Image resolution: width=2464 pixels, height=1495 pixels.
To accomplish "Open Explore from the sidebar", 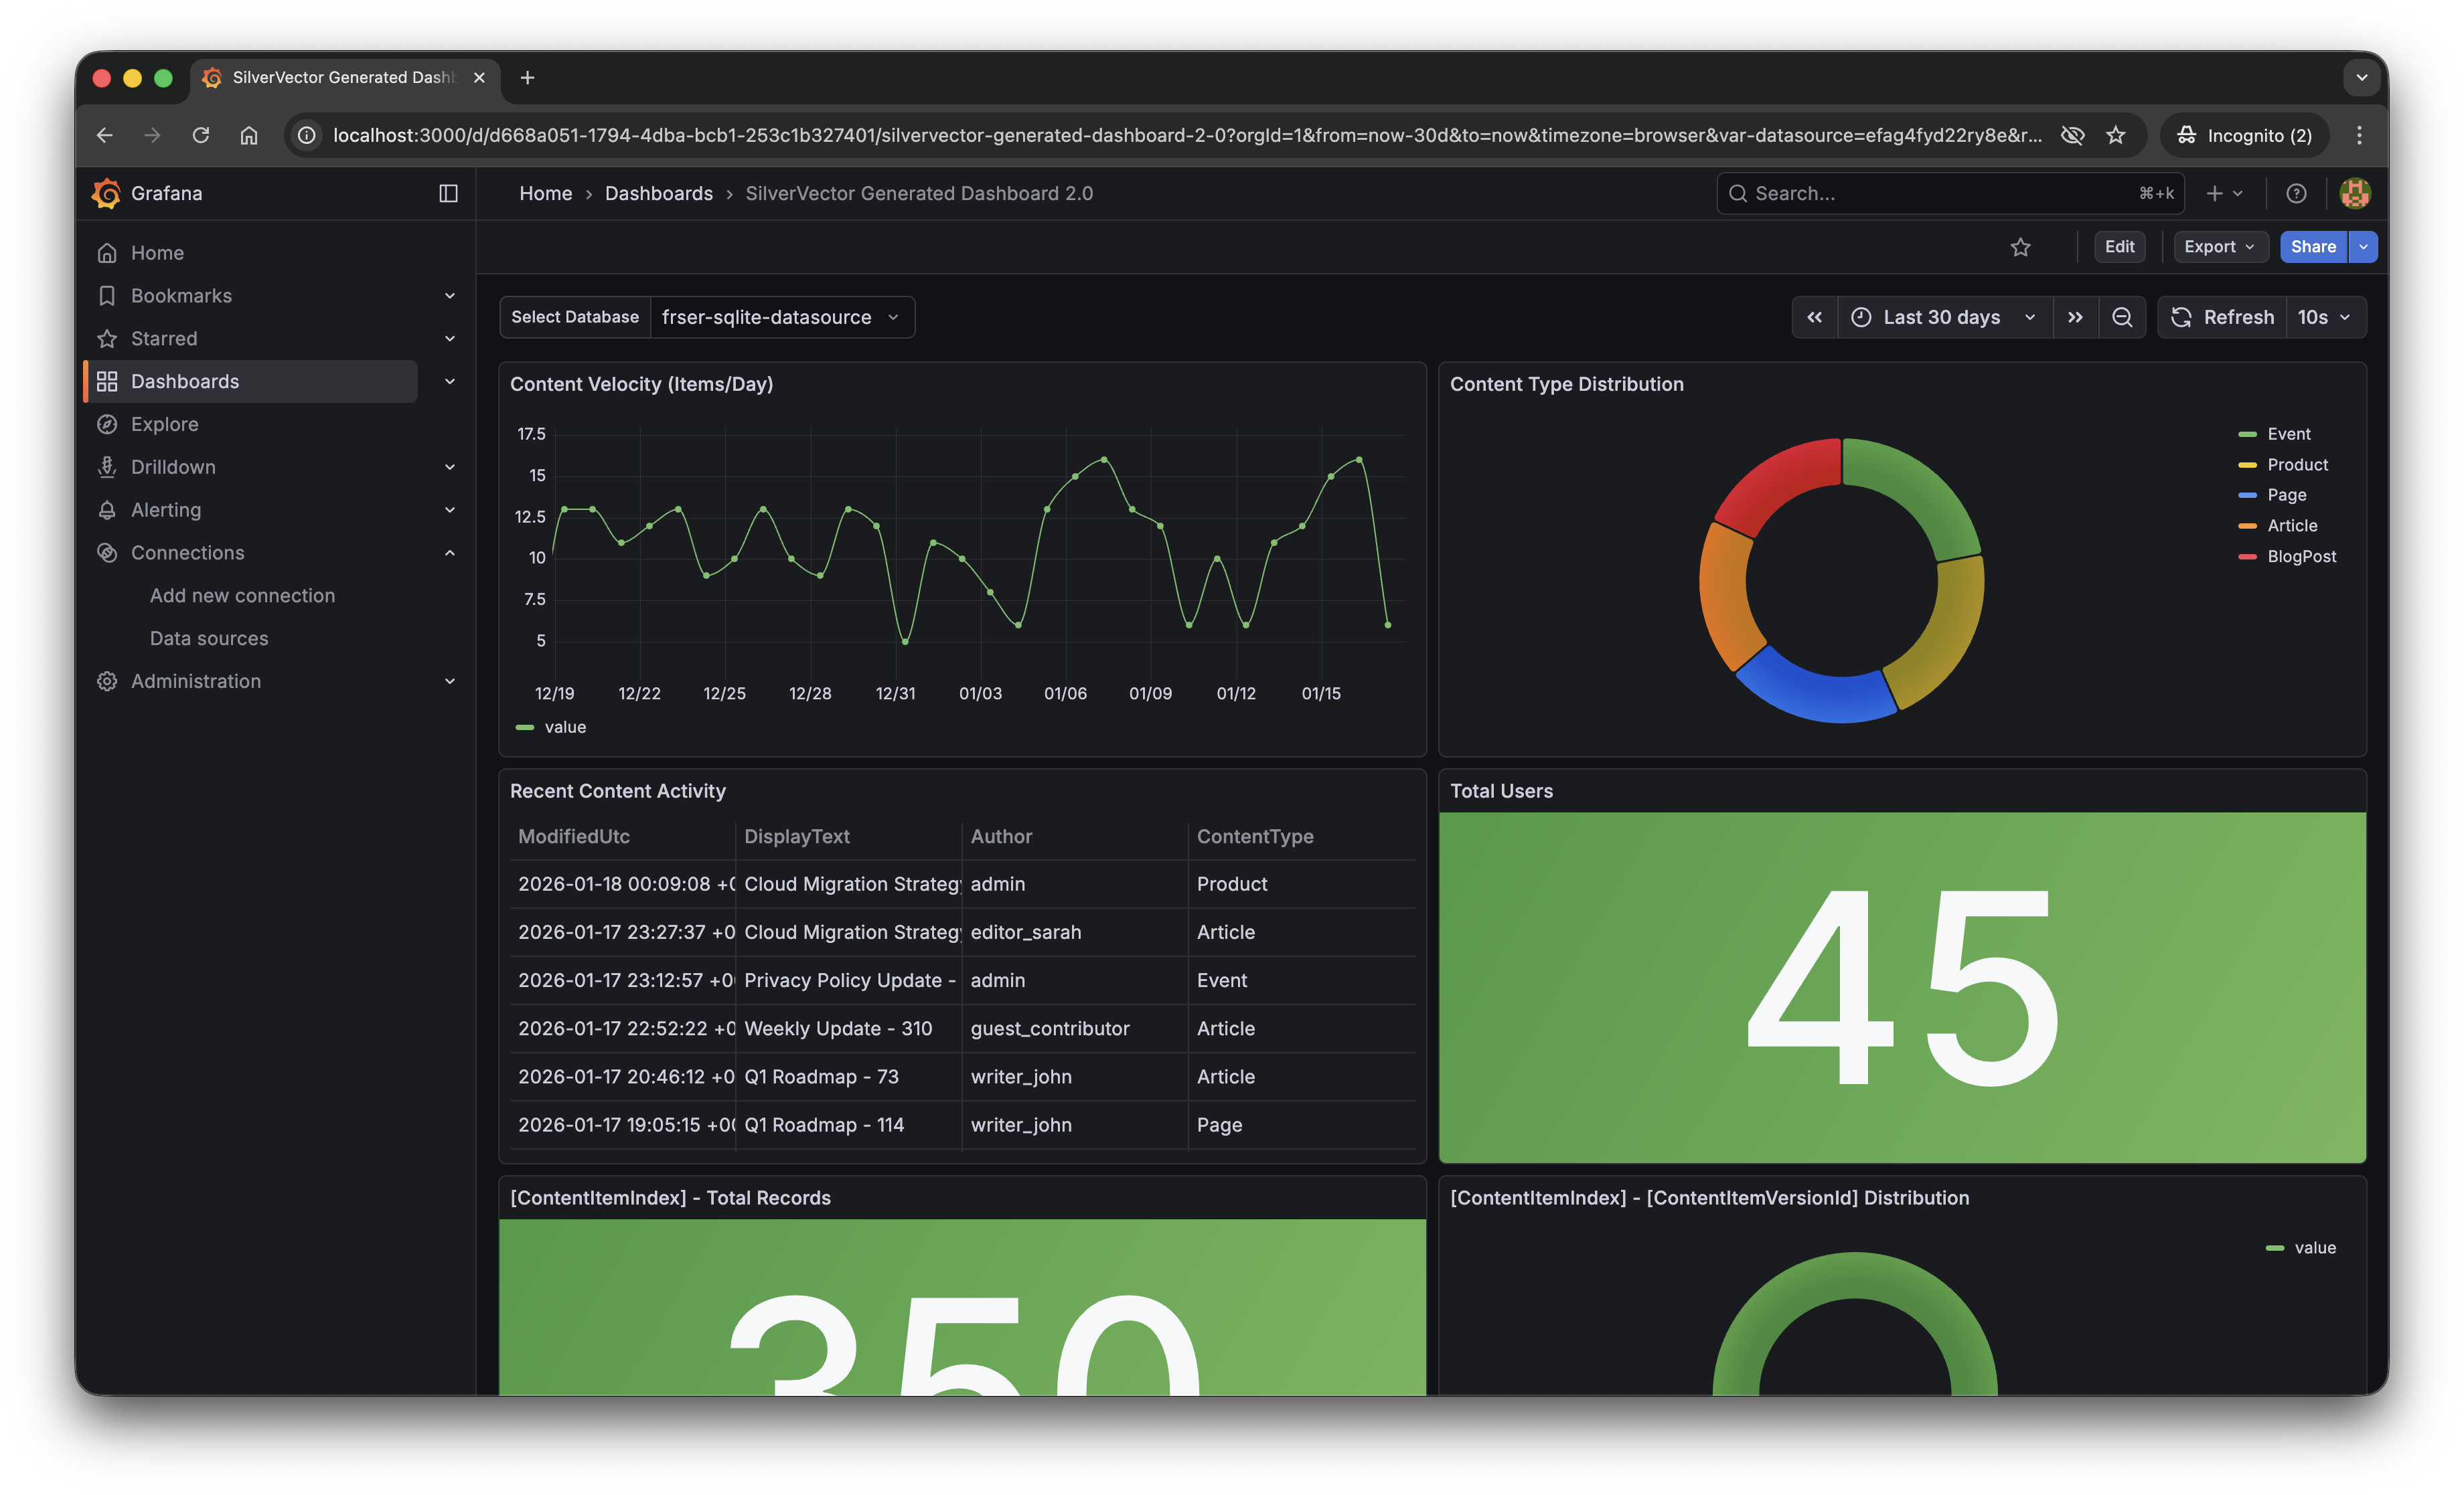I will 165,424.
